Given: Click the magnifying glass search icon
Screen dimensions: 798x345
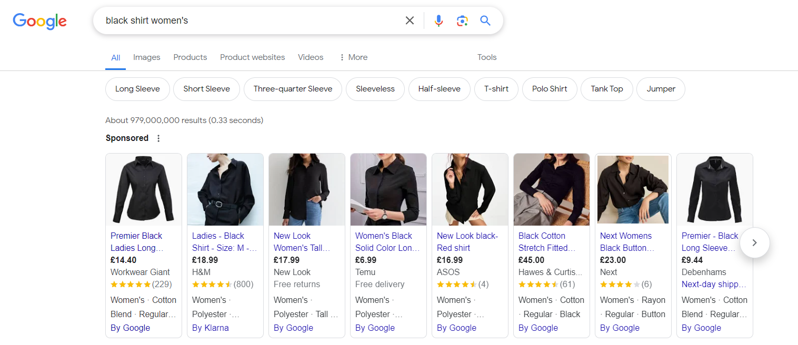Looking at the screenshot, I should click(x=485, y=20).
